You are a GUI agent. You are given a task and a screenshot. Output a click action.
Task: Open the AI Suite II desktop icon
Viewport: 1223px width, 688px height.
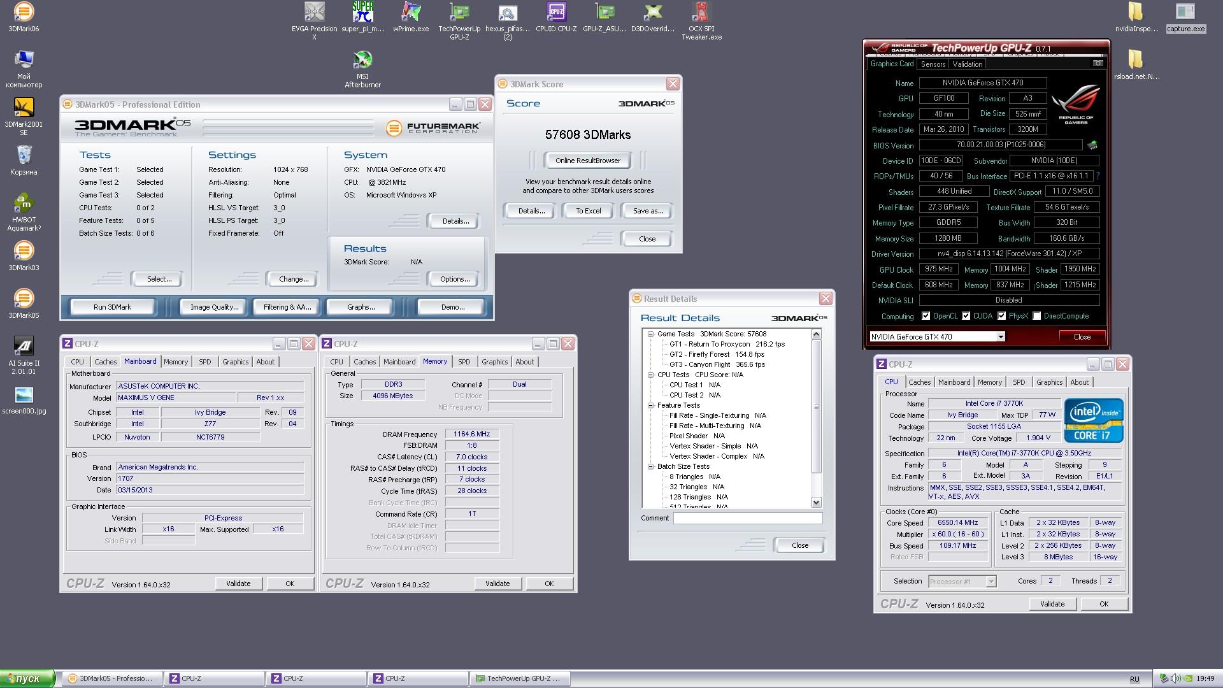24,355
